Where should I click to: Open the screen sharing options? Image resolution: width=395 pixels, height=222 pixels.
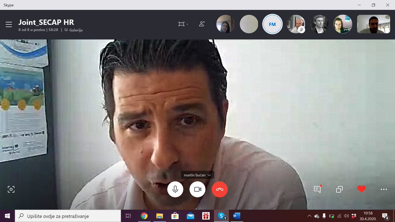[339, 189]
